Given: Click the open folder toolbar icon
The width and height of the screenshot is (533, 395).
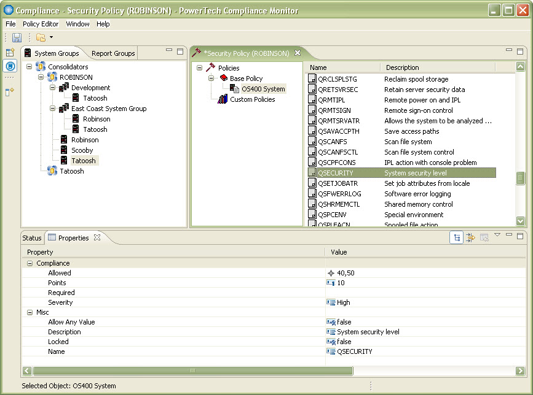Looking at the screenshot, I should pyautogui.click(x=41, y=37).
